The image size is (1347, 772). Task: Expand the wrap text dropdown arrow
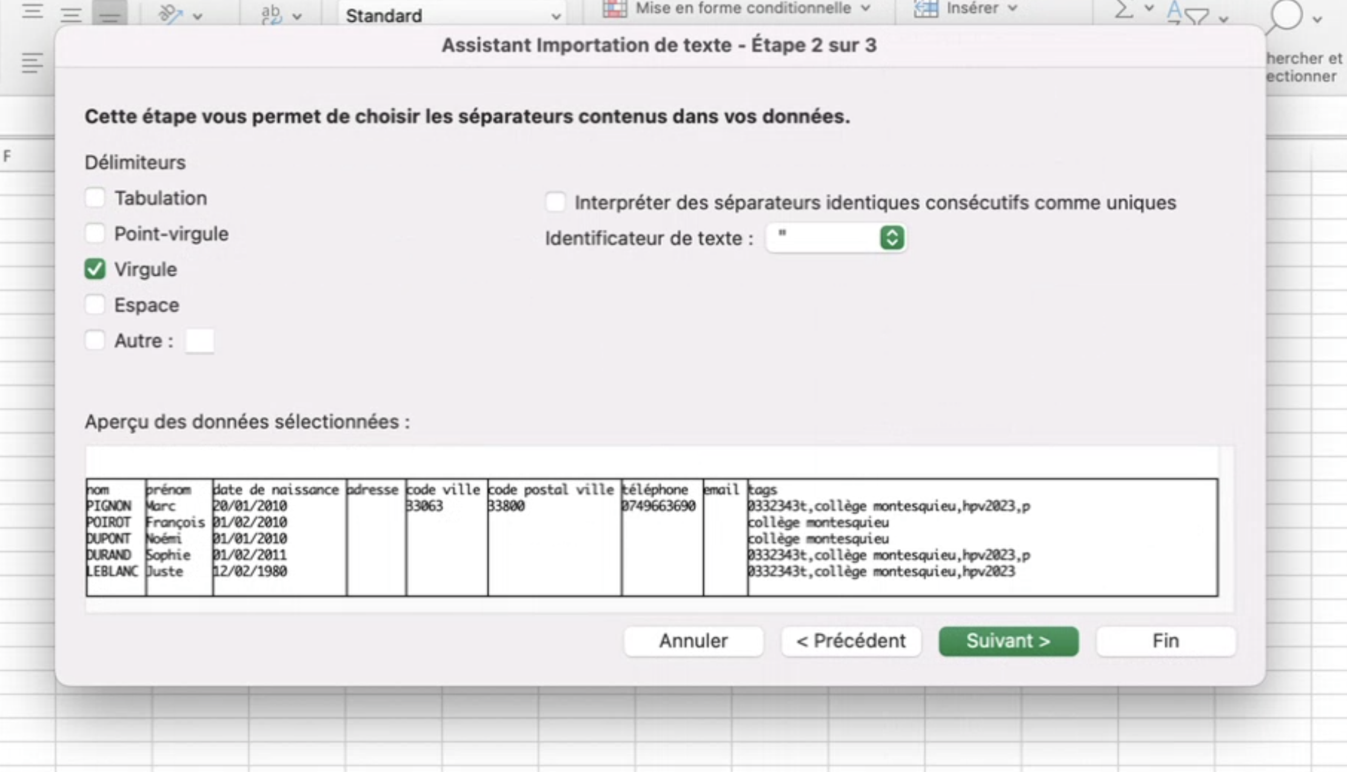(x=296, y=17)
